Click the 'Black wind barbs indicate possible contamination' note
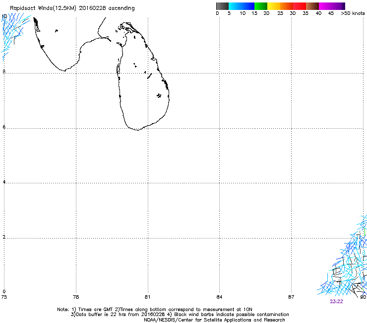367x323 pixels. click(x=231, y=315)
